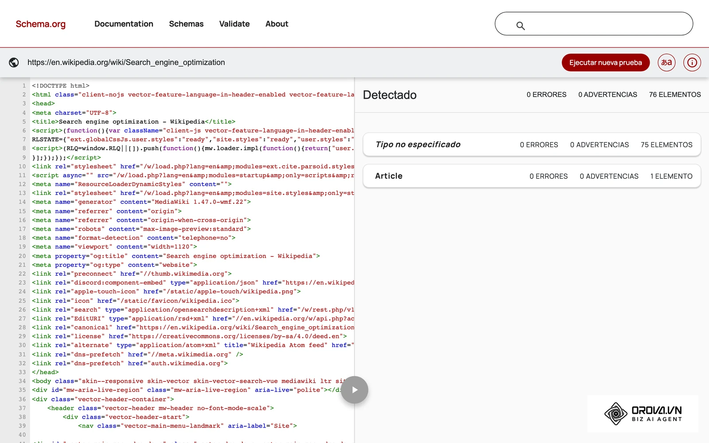Click the globe icon beside the URL

(x=14, y=62)
